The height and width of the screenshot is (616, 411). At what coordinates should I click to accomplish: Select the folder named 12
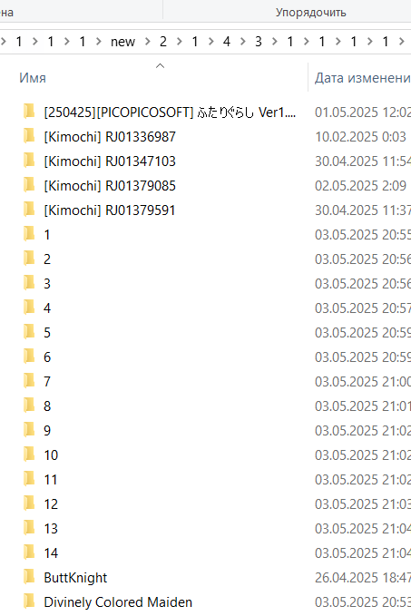(51, 504)
